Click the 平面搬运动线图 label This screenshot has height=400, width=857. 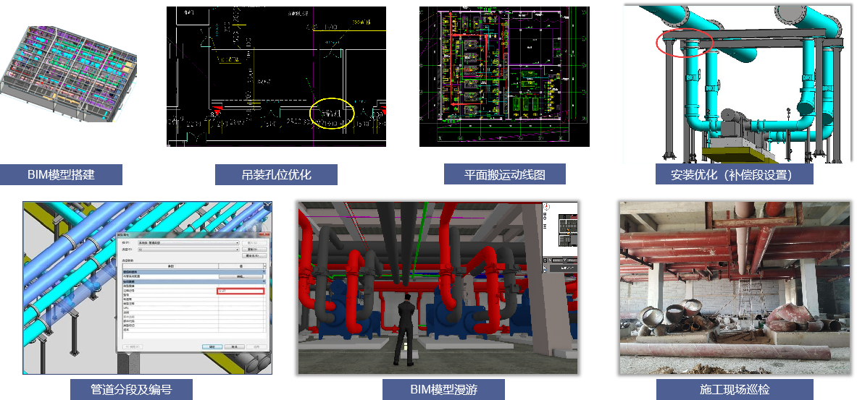pyautogui.click(x=504, y=175)
